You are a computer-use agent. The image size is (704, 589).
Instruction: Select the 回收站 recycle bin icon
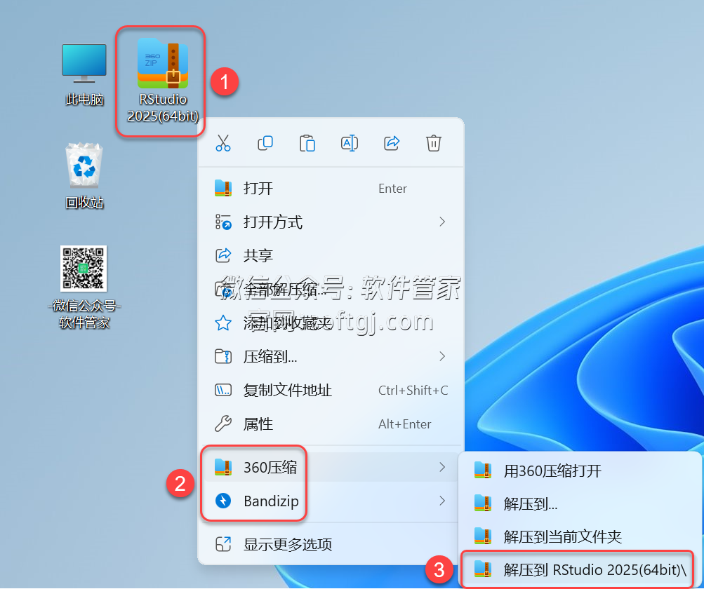(84, 176)
